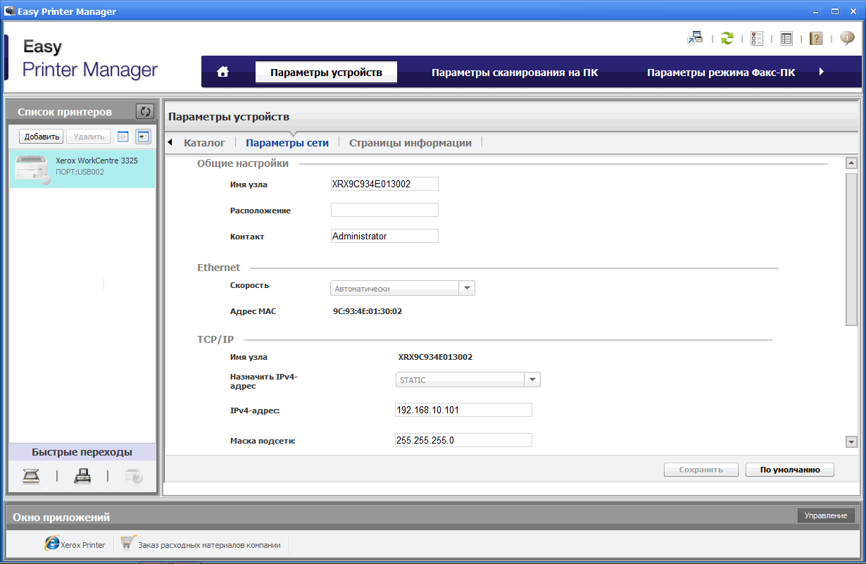Click the TCP/IP section heading
The image size is (866, 564).
[x=215, y=339]
